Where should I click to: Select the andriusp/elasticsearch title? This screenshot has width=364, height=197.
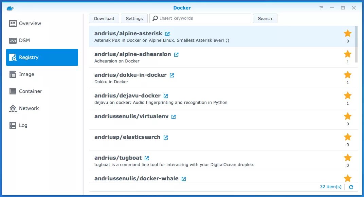(127, 137)
